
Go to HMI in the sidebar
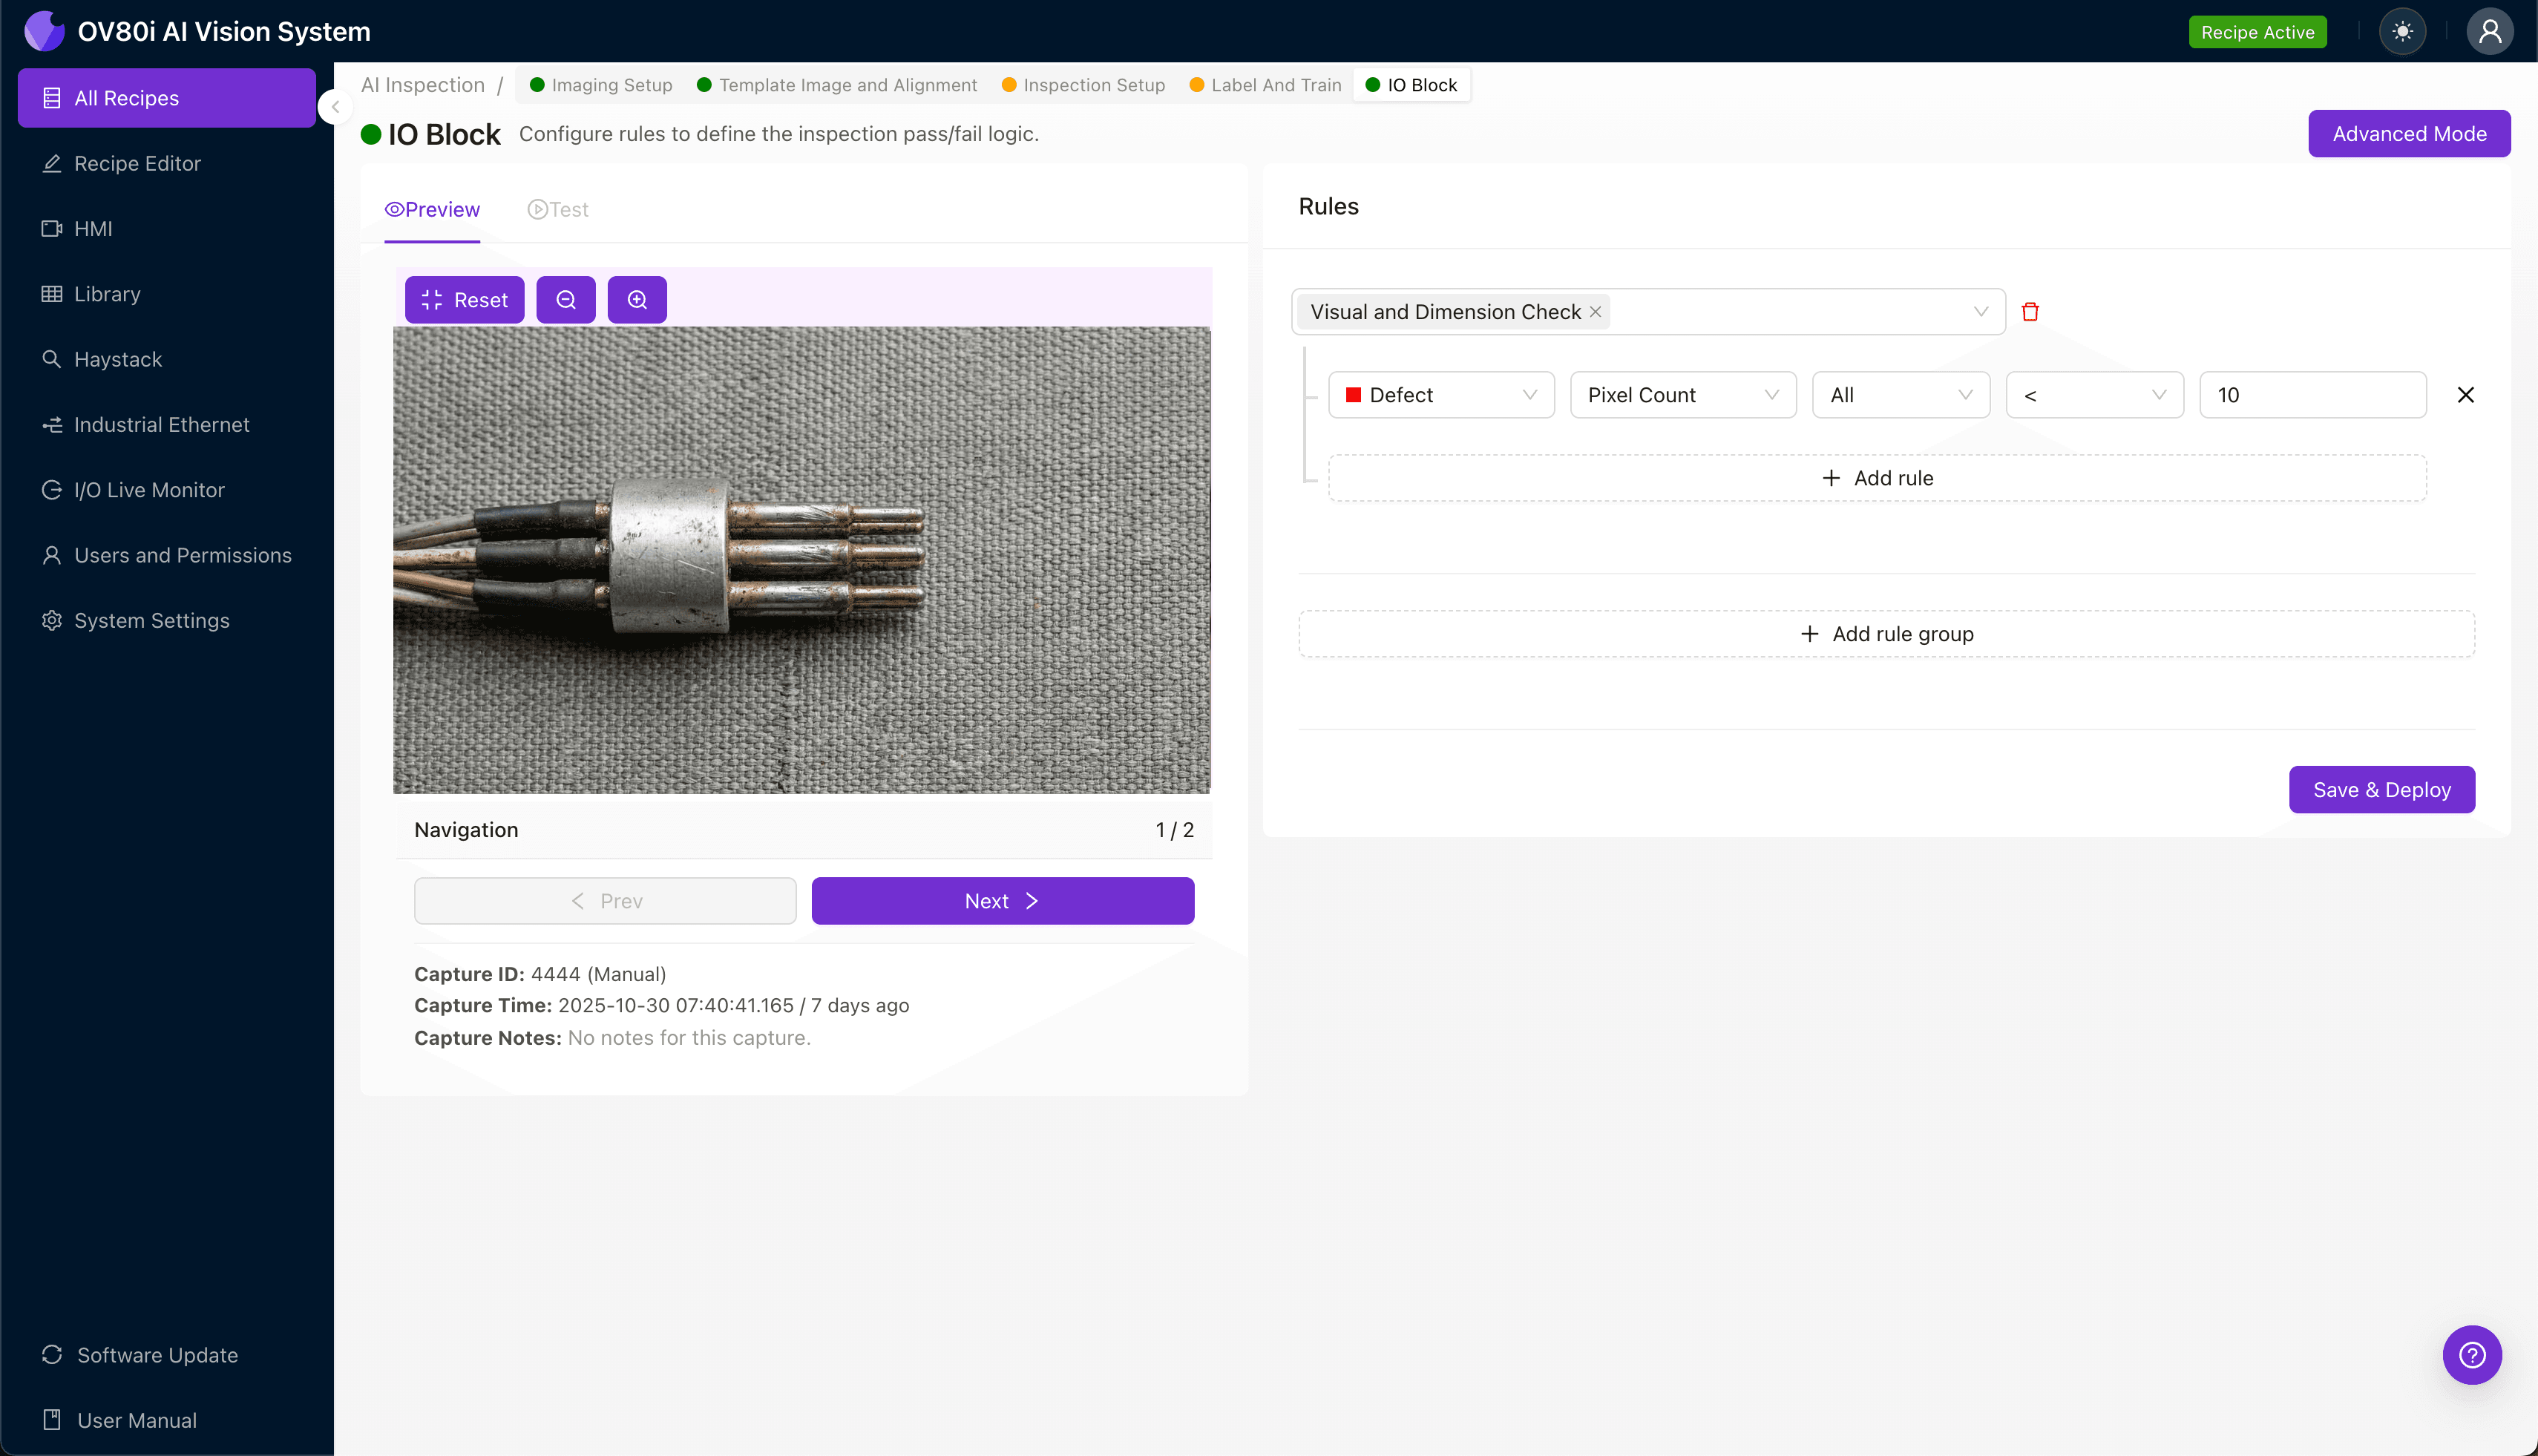(167, 228)
